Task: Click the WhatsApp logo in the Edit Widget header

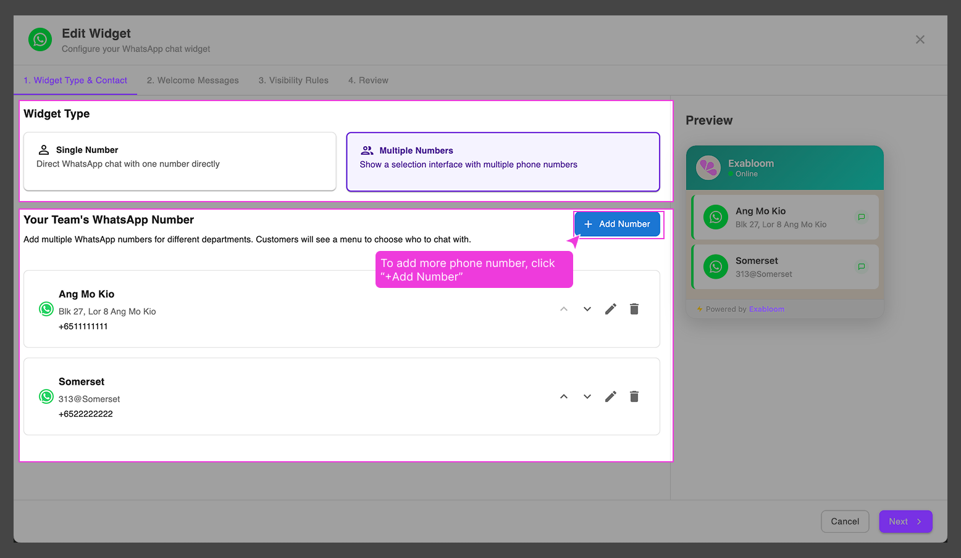Action: click(40, 39)
